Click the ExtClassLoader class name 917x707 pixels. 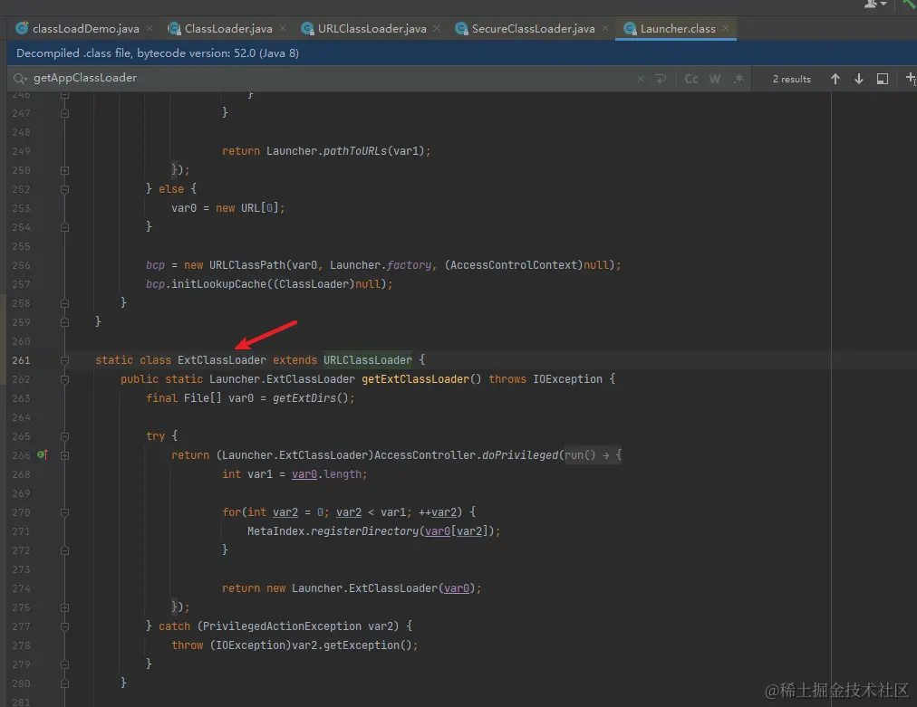[222, 360]
